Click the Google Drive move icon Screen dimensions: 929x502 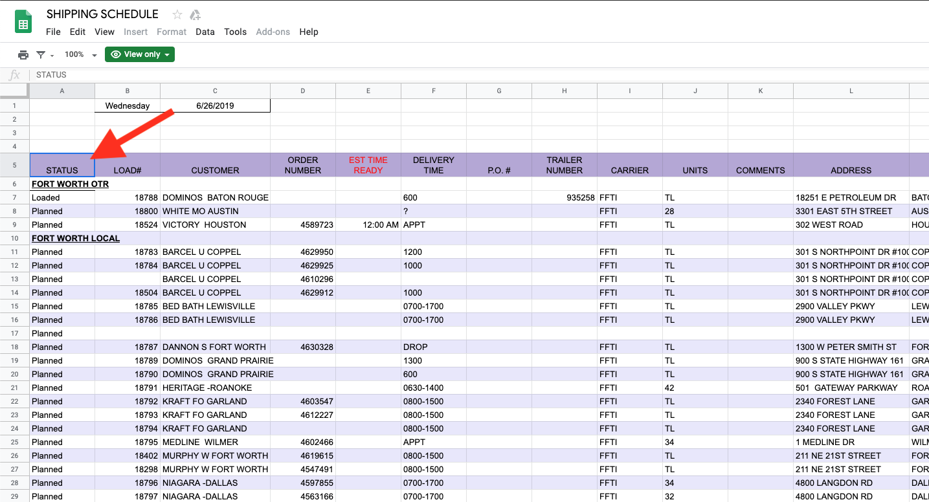click(x=195, y=14)
